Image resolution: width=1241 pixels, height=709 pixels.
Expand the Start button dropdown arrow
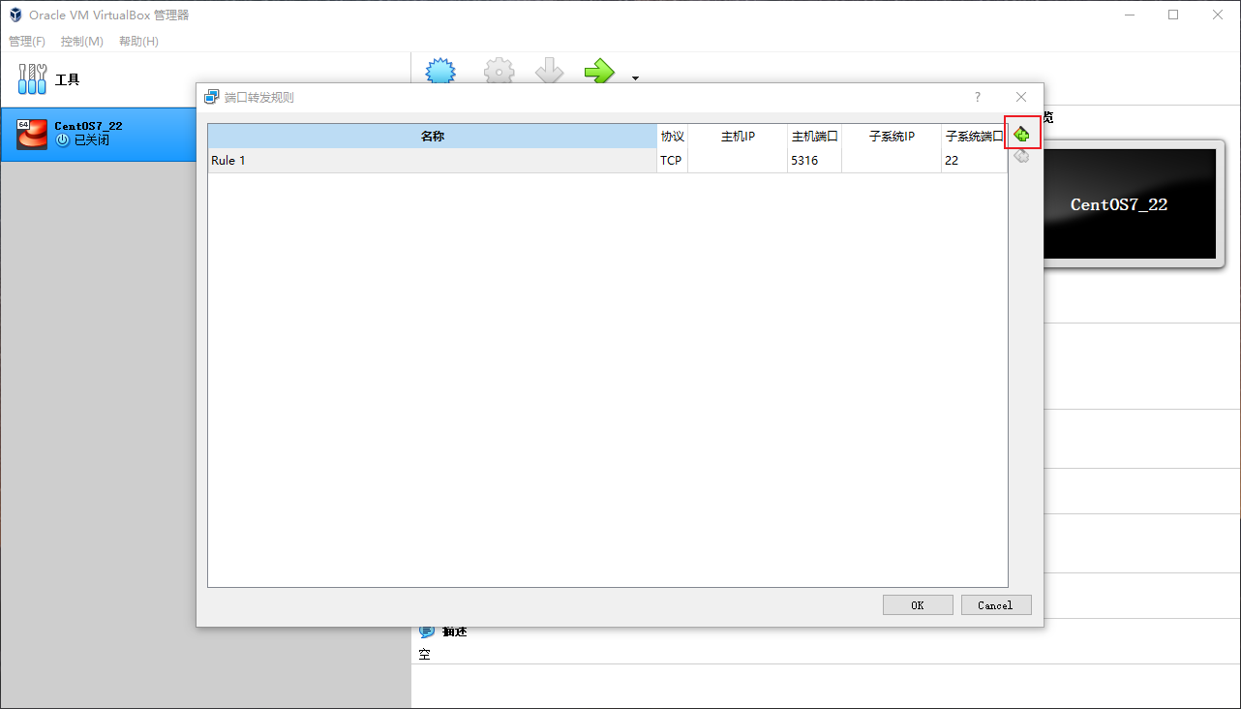click(635, 77)
